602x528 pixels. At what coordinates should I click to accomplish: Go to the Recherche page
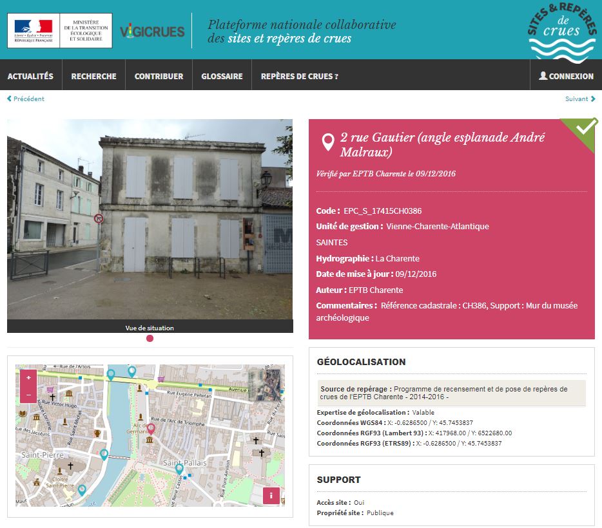pos(93,76)
